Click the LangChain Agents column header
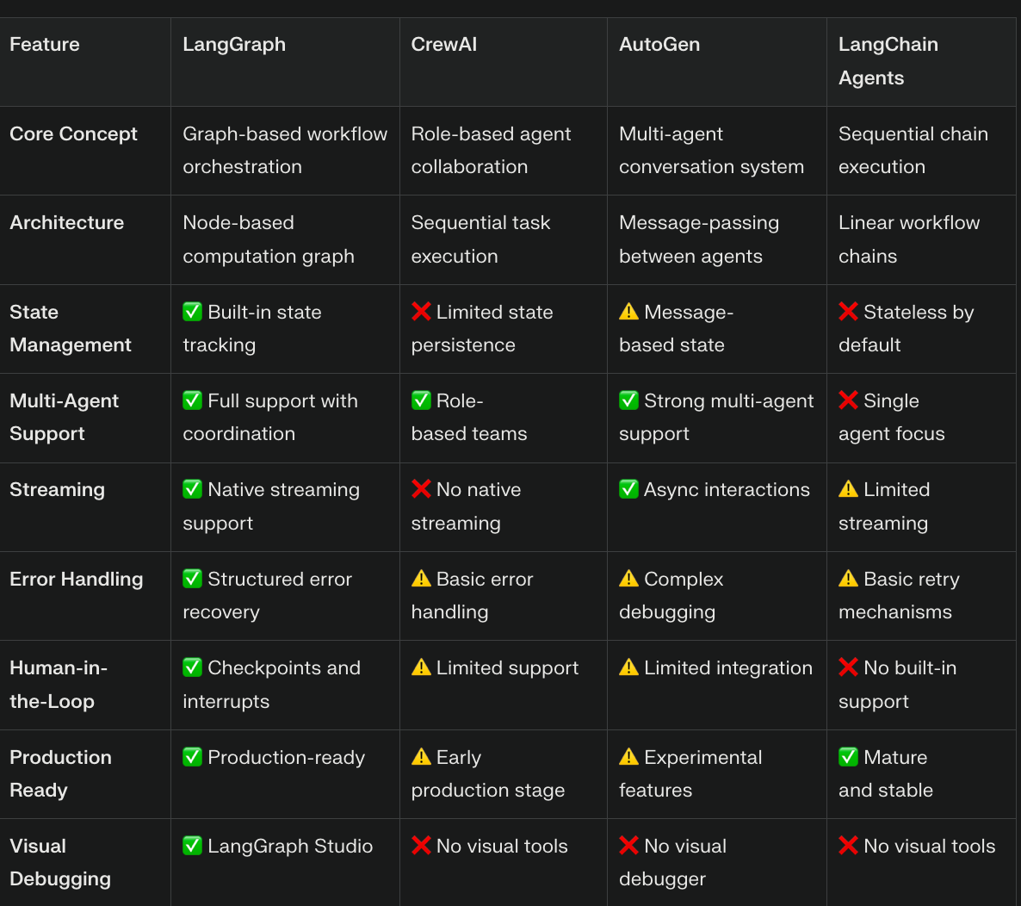This screenshot has width=1021, height=906. [x=888, y=61]
